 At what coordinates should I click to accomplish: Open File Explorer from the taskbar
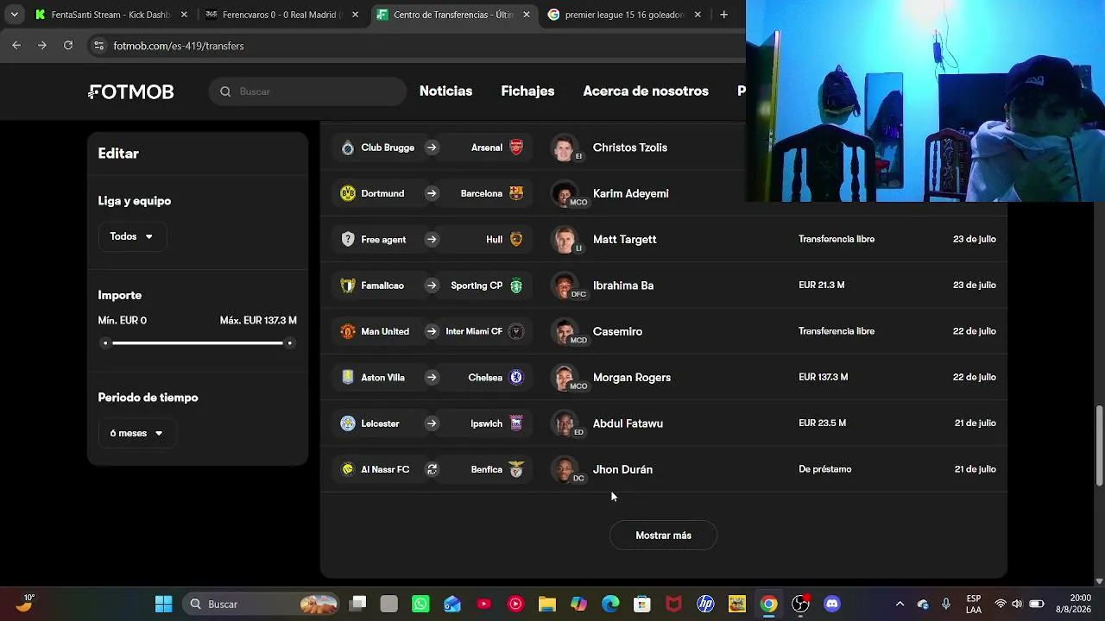547,604
